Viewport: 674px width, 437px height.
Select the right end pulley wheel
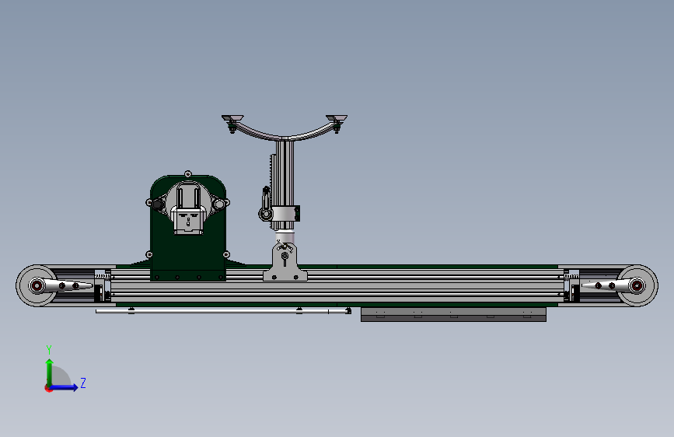click(x=637, y=285)
